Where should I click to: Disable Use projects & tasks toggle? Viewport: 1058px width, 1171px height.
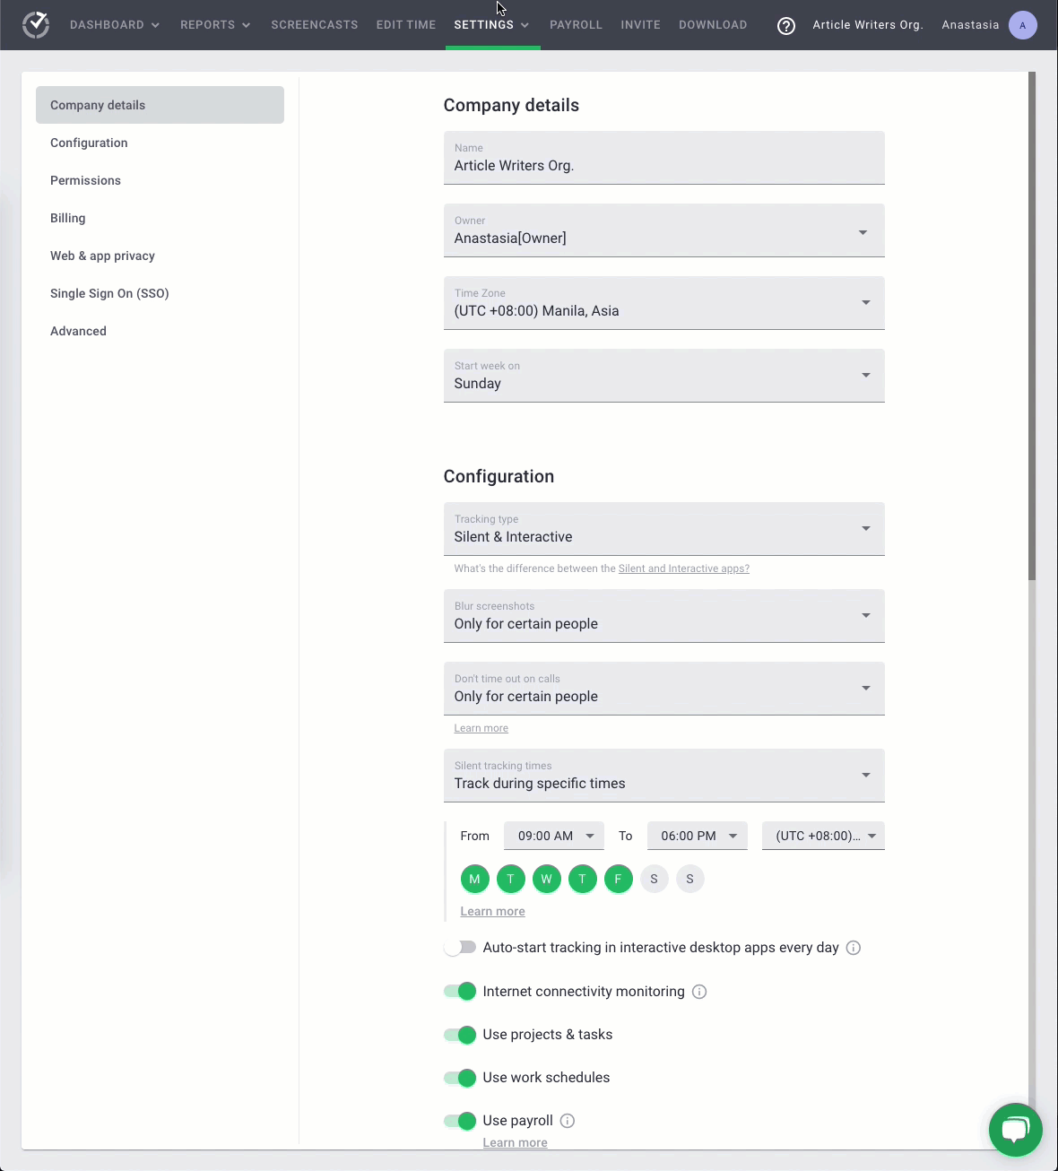coord(460,1035)
